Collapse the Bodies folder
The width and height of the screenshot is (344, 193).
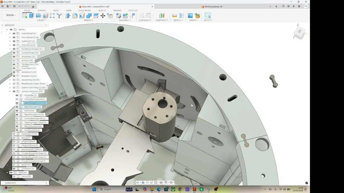(7, 29)
